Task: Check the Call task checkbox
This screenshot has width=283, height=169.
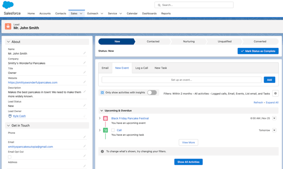Action: coord(113,130)
